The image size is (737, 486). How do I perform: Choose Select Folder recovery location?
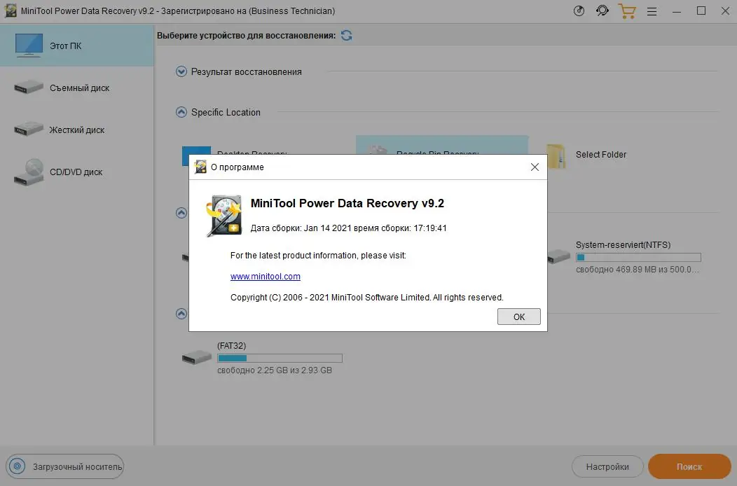point(600,155)
